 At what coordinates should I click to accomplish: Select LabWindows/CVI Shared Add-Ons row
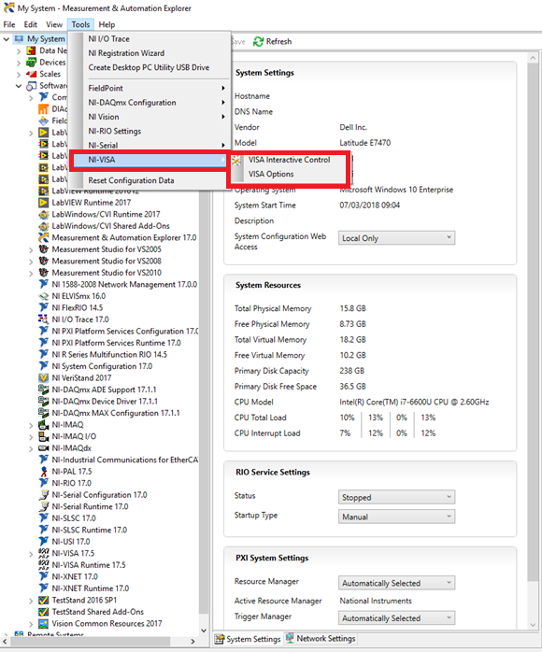pos(110,226)
